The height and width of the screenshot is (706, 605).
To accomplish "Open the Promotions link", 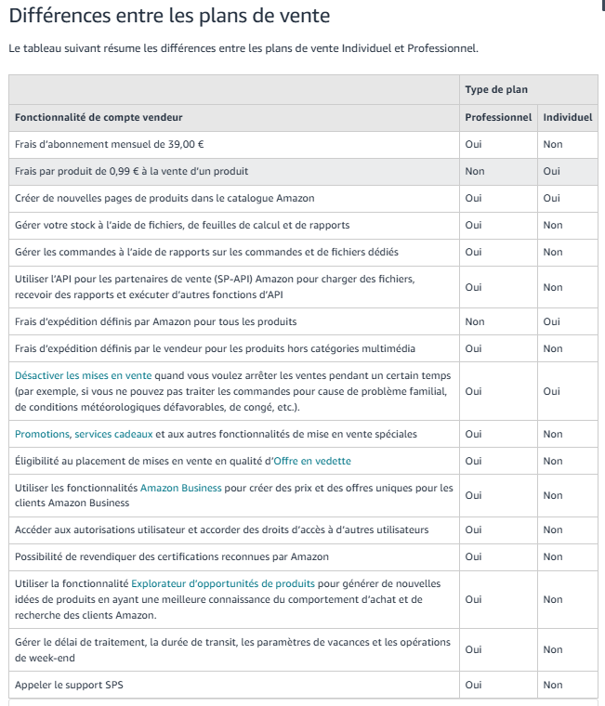I will [42, 434].
